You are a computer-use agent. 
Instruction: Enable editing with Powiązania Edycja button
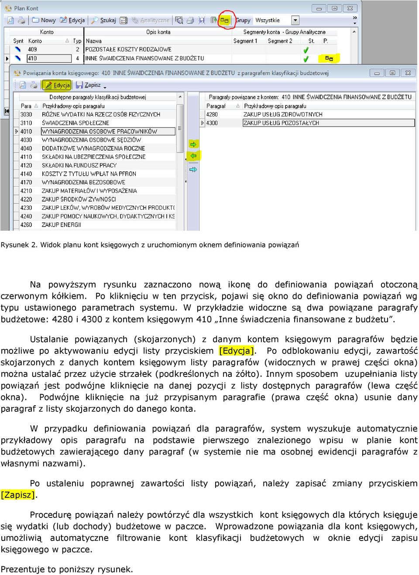pyautogui.click(x=57, y=85)
